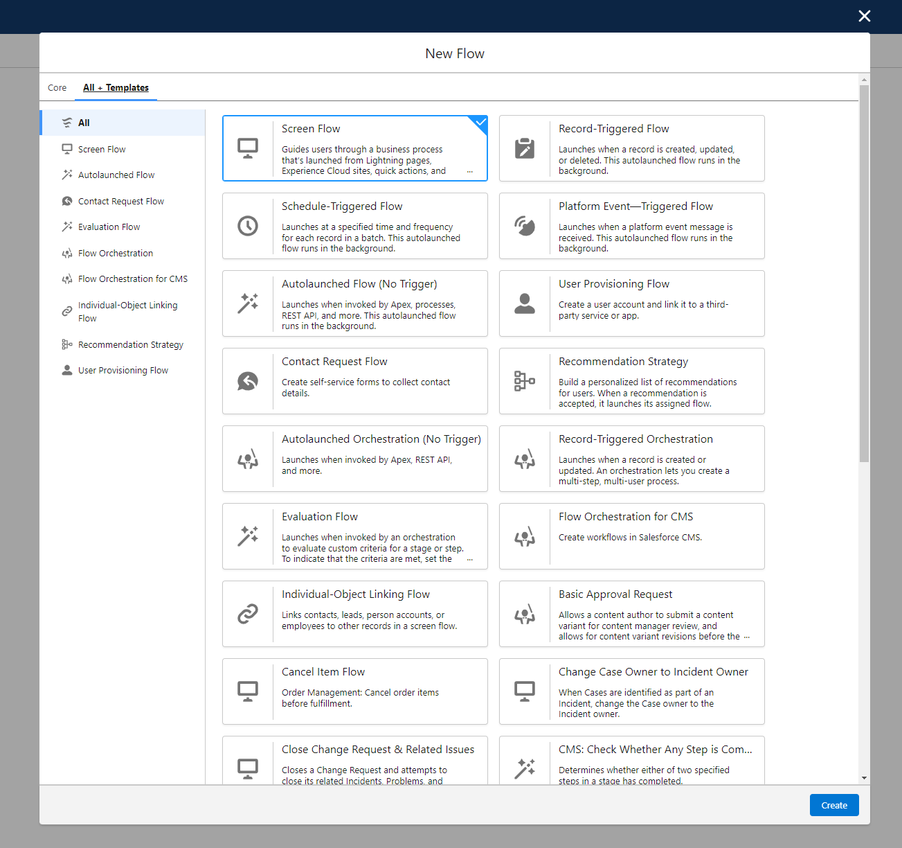
Task: Click the Close Change Request & Related Issues icon
Action: point(248,769)
